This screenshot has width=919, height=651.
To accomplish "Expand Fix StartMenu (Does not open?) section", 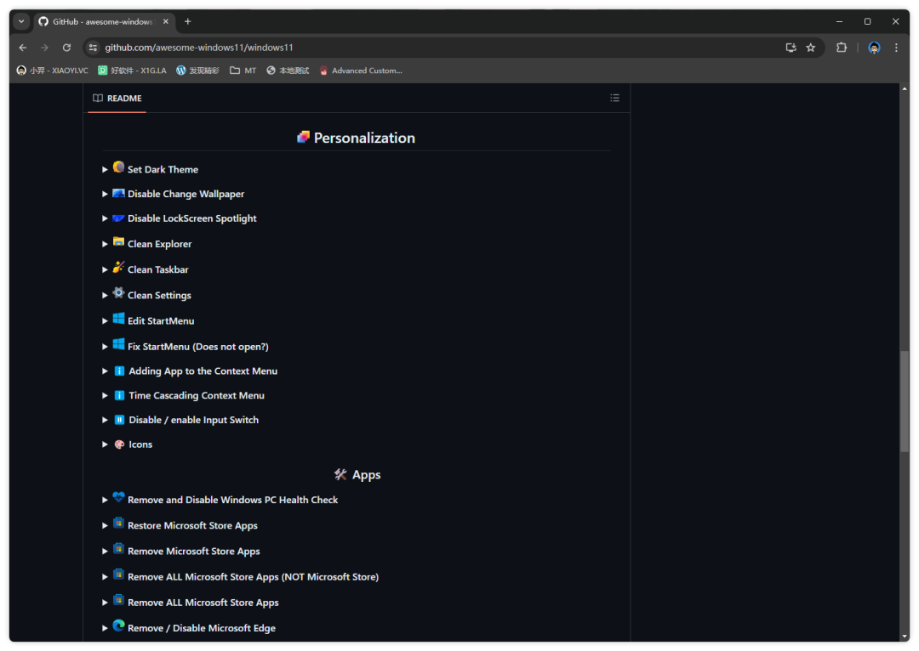I will [105, 347].
